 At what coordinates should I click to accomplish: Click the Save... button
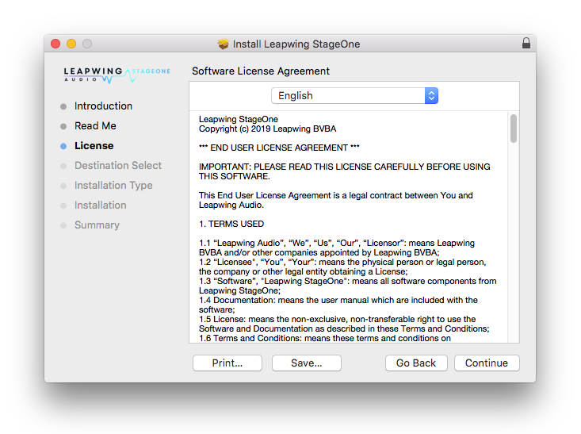click(x=307, y=363)
